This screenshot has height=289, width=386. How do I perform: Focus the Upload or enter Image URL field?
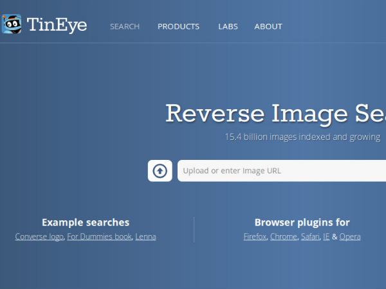point(282,171)
